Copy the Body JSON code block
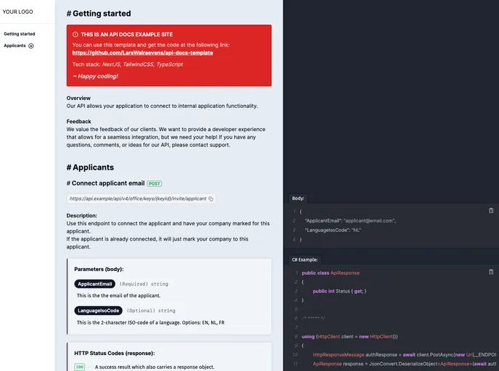This screenshot has height=371, width=499. click(x=491, y=210)
